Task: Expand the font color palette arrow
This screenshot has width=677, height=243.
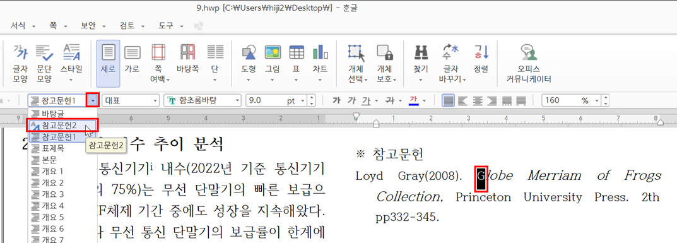Action: [424, 100]
